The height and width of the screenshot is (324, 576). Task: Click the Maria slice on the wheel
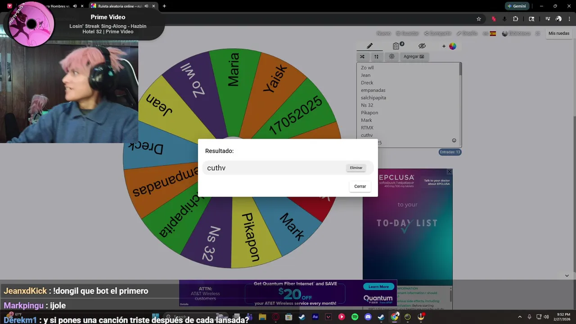coord(234,70)
